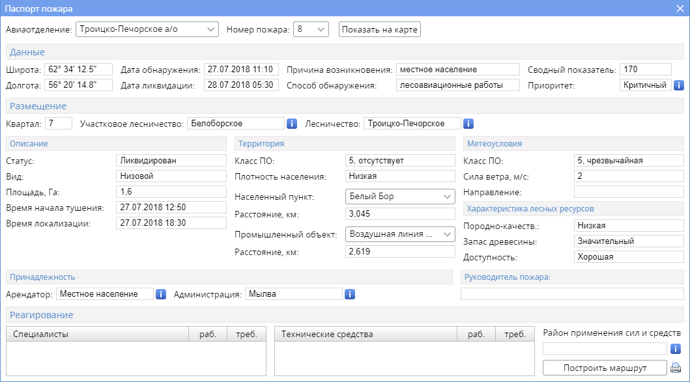This screenshot has height=382, width=690.
Task: Click the Участковое лесничество field Белоборское
Action: [236, 124]
